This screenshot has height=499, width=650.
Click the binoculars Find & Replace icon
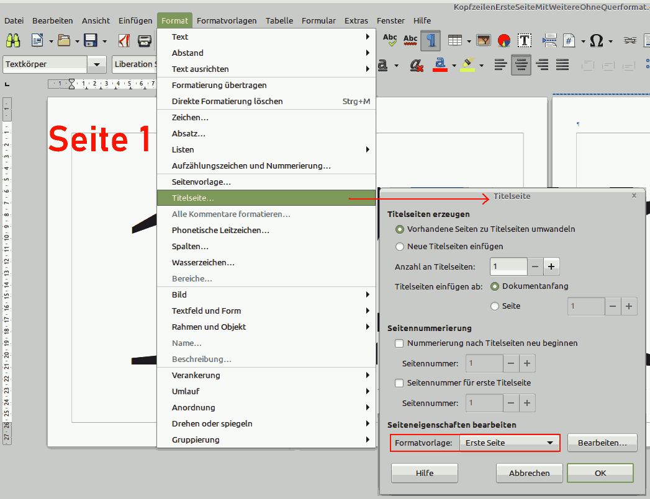click(x=13, y=41)
